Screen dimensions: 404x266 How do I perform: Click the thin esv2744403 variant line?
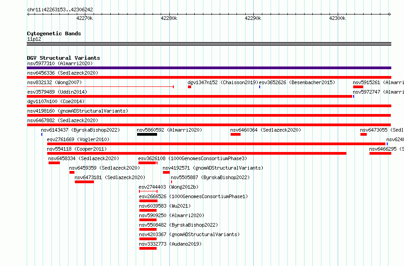pyautogui.click(x=148, y=191)
